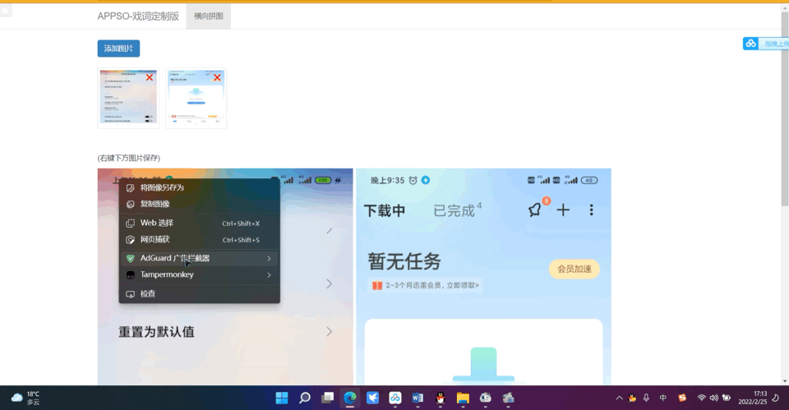
Task: Remove the first uploaded thumbnail with red X
Action: pyautogui.click(x=150, y=77)
